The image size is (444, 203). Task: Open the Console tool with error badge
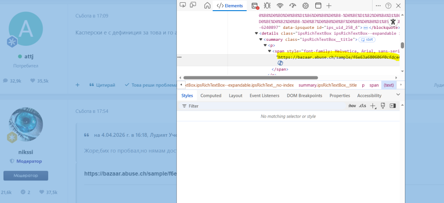pos(255,6)
